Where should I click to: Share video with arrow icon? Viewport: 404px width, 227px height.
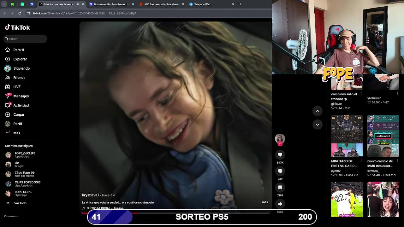280,204
